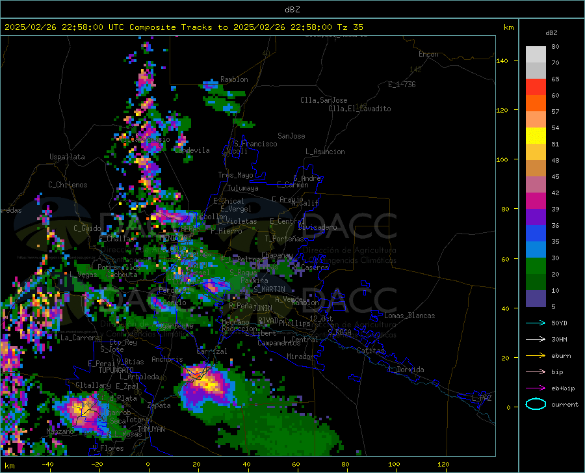Click the 'La_Carrera' map label
Screen dimensions: 585x473
pos(80,338)
